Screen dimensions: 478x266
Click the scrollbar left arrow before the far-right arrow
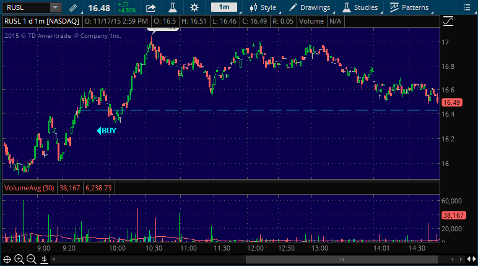[x=453, y=259]
